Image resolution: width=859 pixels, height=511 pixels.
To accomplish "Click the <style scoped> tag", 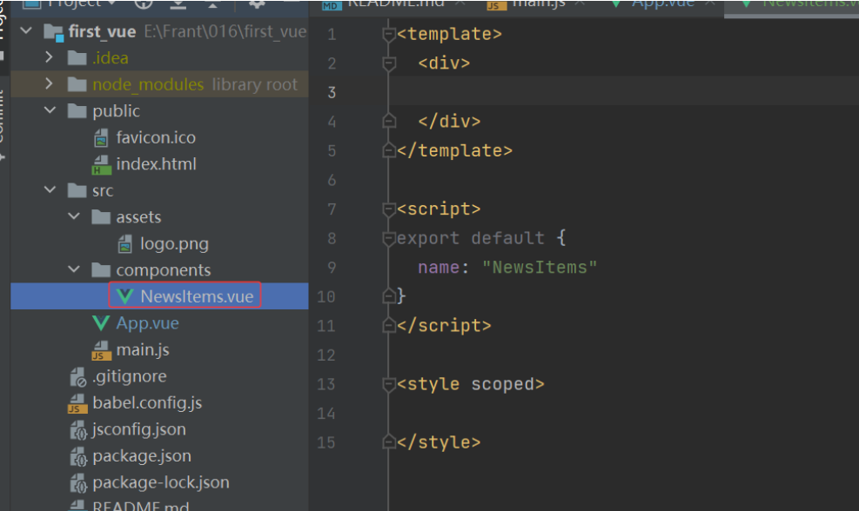I will (x=471, y=384).
